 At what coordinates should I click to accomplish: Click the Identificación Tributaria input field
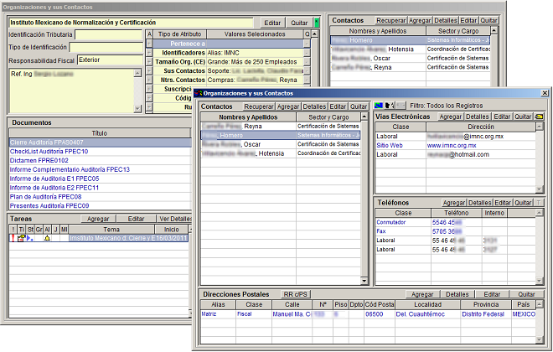point(109,34)
